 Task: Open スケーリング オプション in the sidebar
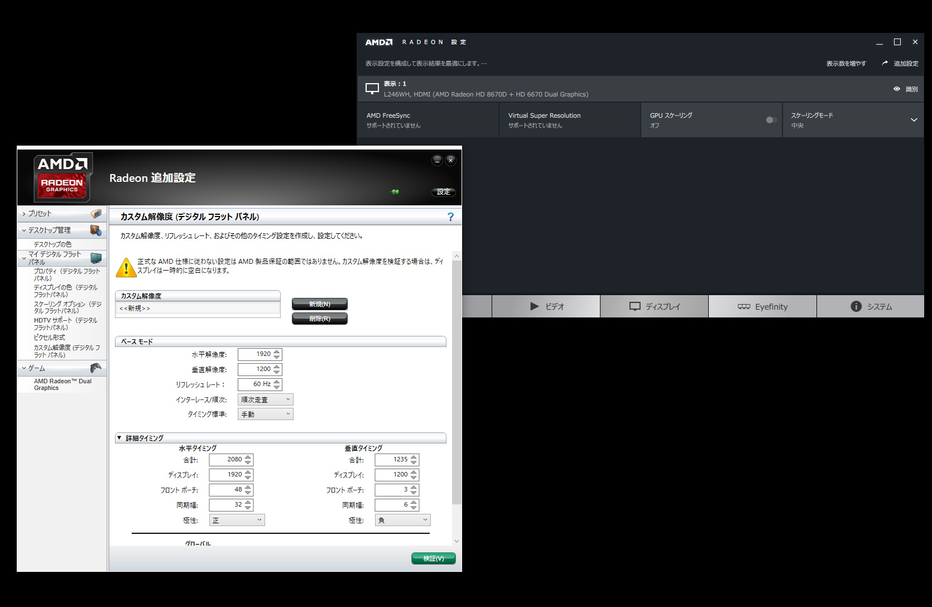68,307
